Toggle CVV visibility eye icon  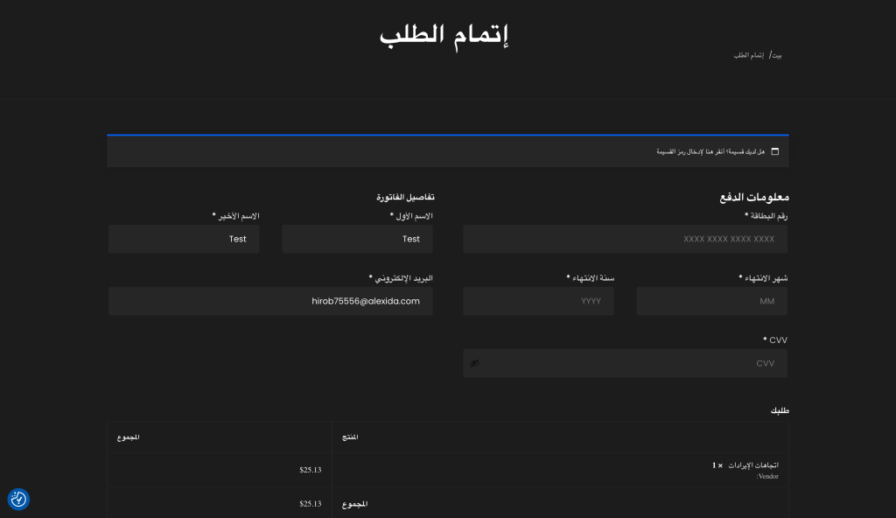coord(475,363)
